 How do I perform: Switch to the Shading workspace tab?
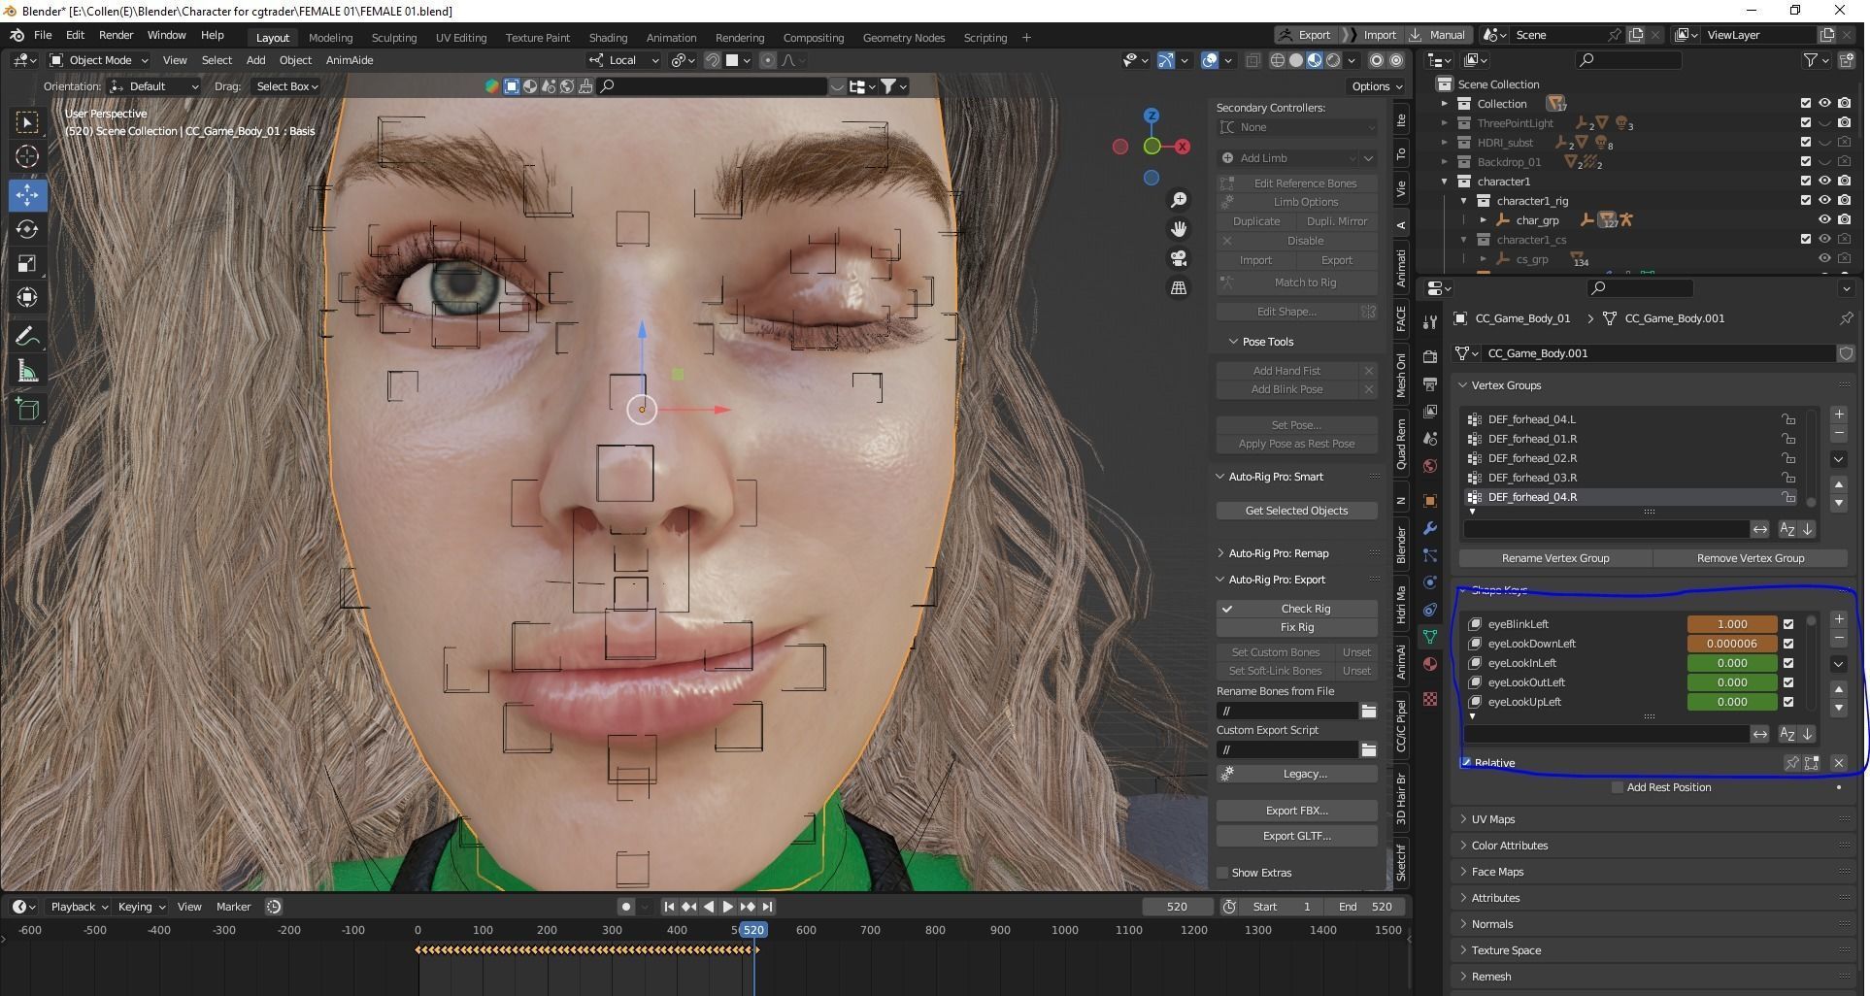click(x=608, y=38)
